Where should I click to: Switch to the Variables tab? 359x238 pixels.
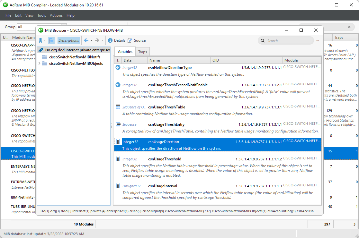pyautogui.click(x=125, y=52)
